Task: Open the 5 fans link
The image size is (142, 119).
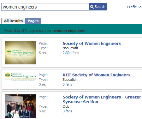Action: click(x=67, y=84)
